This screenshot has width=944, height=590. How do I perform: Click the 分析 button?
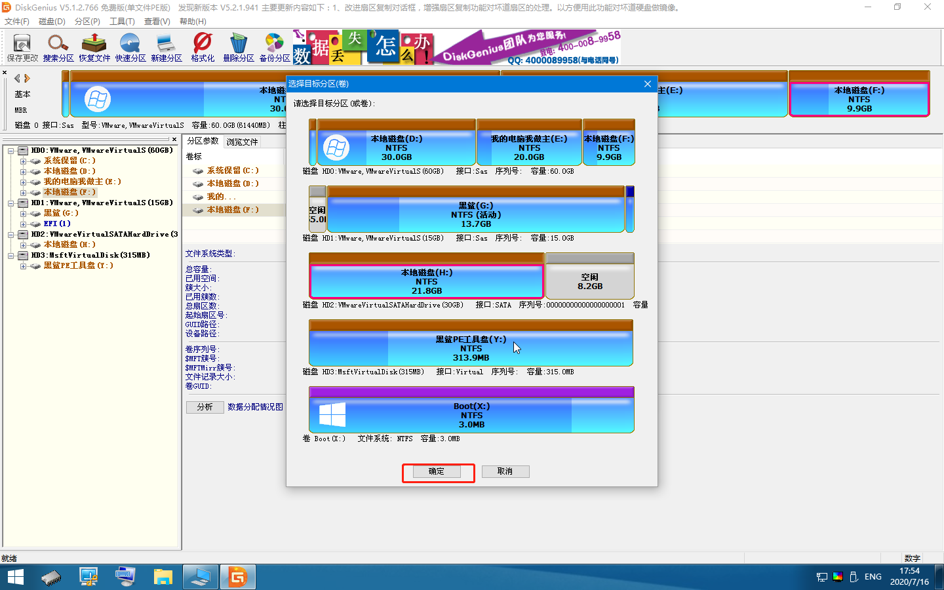[x=205, y=407]
